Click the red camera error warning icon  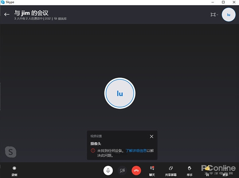coord(93,151)
